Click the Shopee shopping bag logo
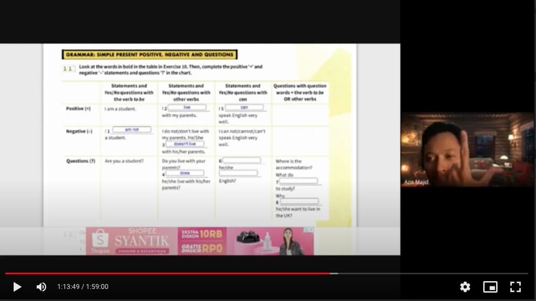The image size is (536, 301). (100, 239)
